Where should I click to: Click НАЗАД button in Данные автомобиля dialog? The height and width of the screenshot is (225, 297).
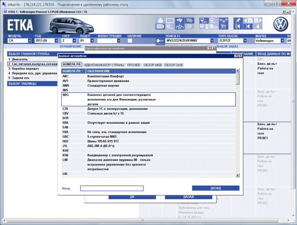point(216,188)
